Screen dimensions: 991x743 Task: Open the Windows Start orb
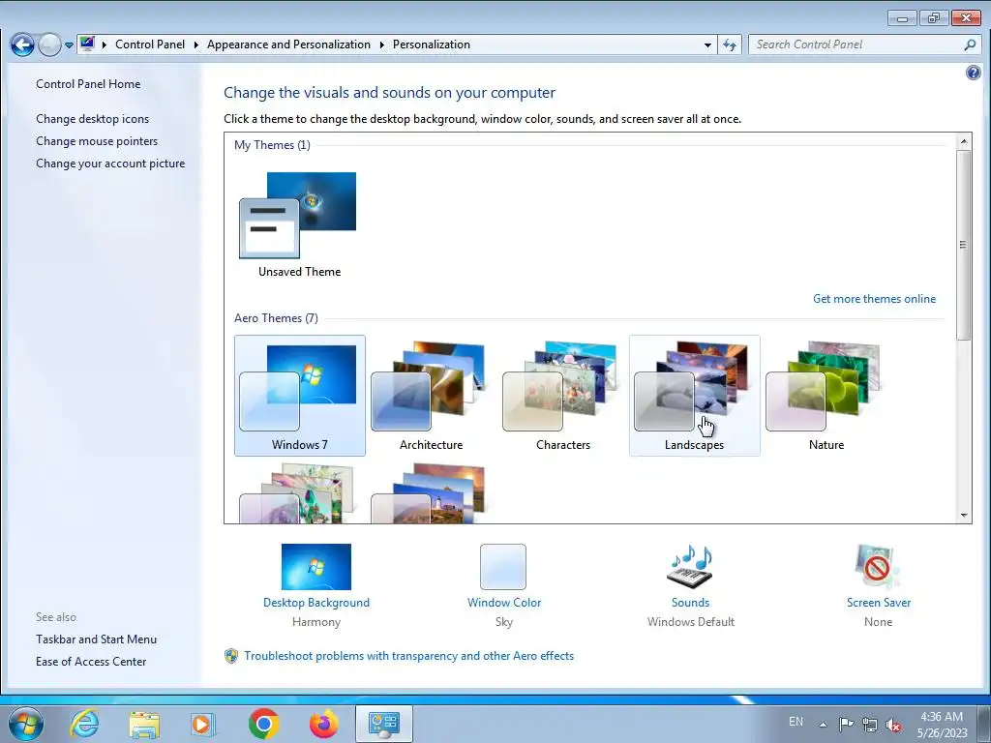[x=26, y=724]
